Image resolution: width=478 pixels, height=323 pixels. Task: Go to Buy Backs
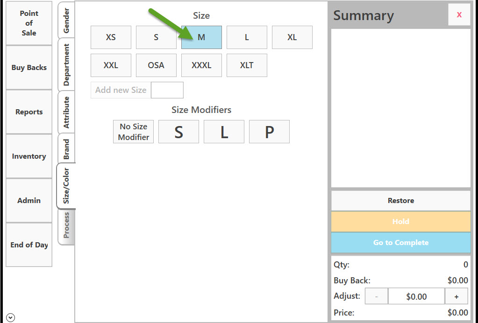[x=29, y=67]
